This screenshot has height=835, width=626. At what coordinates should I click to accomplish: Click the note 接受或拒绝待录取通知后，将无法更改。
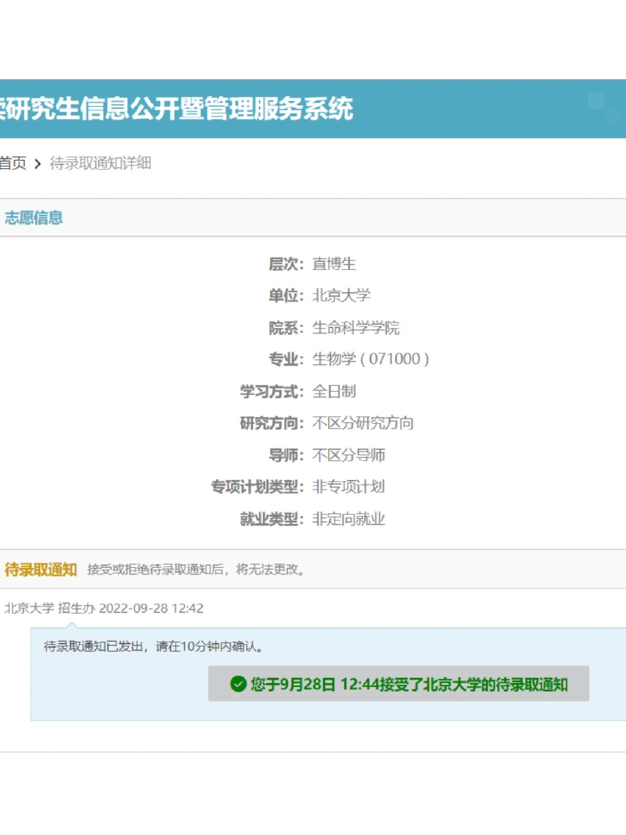[x=197, y=569]
